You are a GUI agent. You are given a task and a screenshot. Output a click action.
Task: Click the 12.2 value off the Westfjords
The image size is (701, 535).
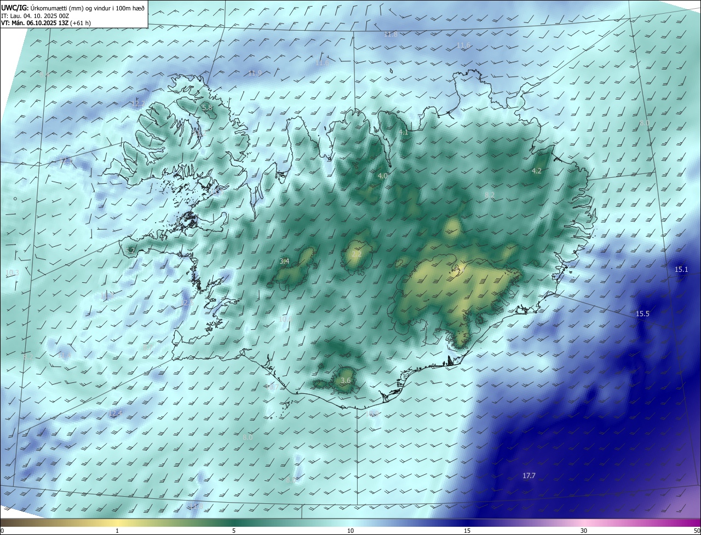pyautogui.click(x=139, y=103)
